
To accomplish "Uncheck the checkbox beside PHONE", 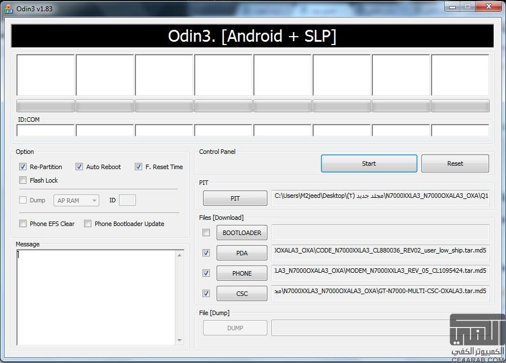I will click(206, 273).
